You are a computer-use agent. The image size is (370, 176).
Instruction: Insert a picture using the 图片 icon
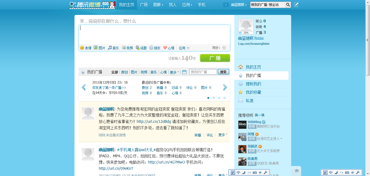pos(96,48)
